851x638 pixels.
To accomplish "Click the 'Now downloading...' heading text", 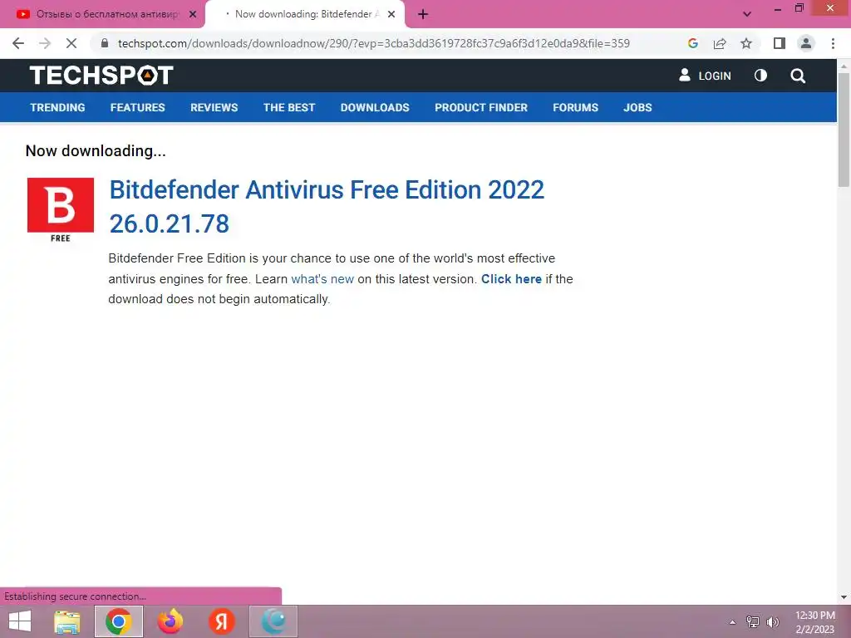I will click(x=96, y=151).
